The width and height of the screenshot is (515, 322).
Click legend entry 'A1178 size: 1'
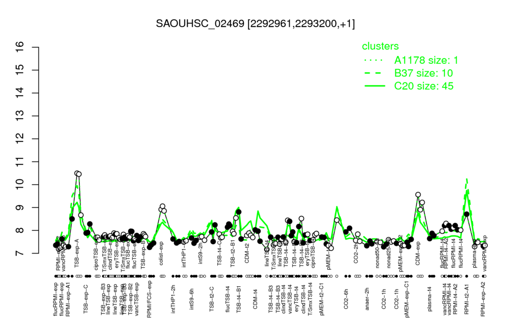426,60
